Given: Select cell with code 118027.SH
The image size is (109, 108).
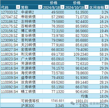Looking at the screenshot, I should coord(10,49).
